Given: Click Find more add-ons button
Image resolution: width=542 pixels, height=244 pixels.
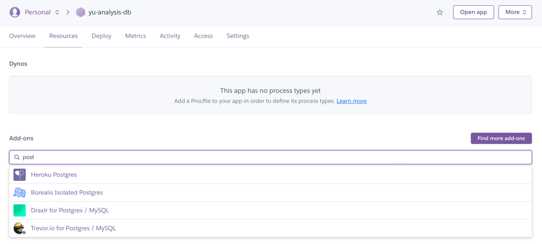Looking at the screenshot, I should pos(501,138).
